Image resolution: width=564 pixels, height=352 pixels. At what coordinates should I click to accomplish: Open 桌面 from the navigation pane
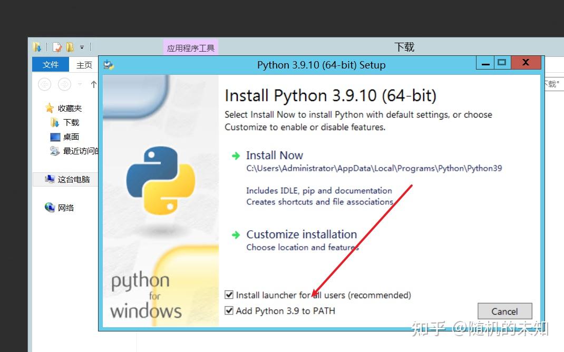pyautogui.click(x=71, y=136)
